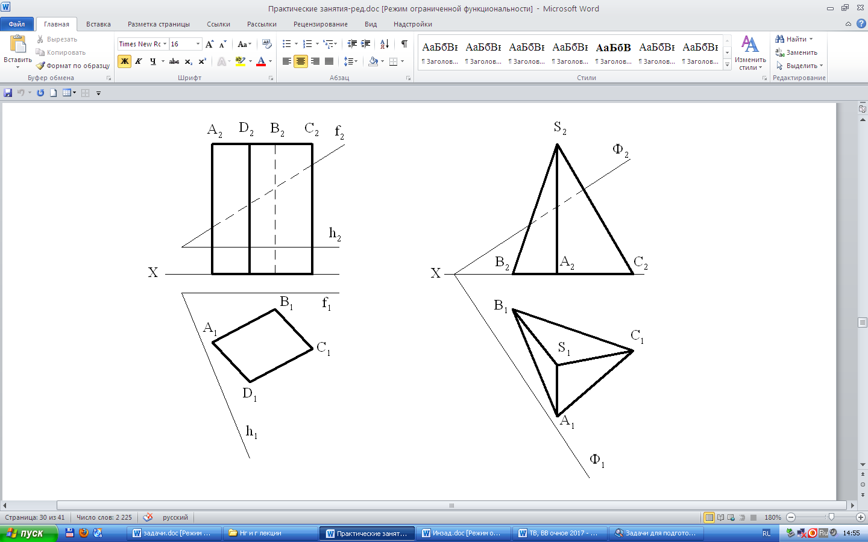
Task: Click the decrease indent icon
Action: point(352,44)
